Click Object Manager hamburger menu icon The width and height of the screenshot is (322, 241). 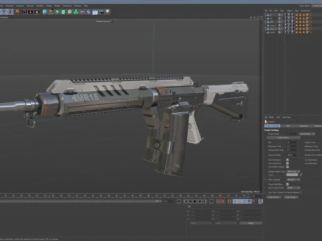click(266, 11)
